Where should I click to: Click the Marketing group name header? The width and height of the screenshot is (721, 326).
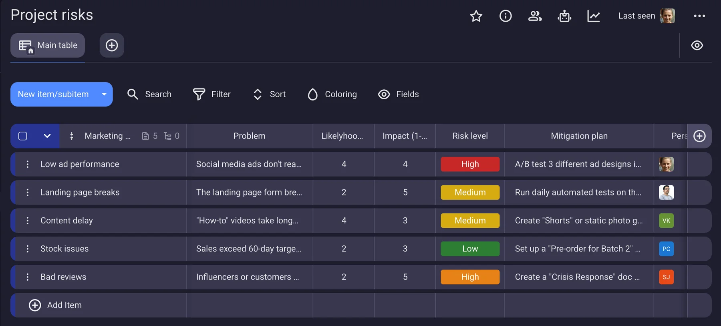click(x=107, y=136)
